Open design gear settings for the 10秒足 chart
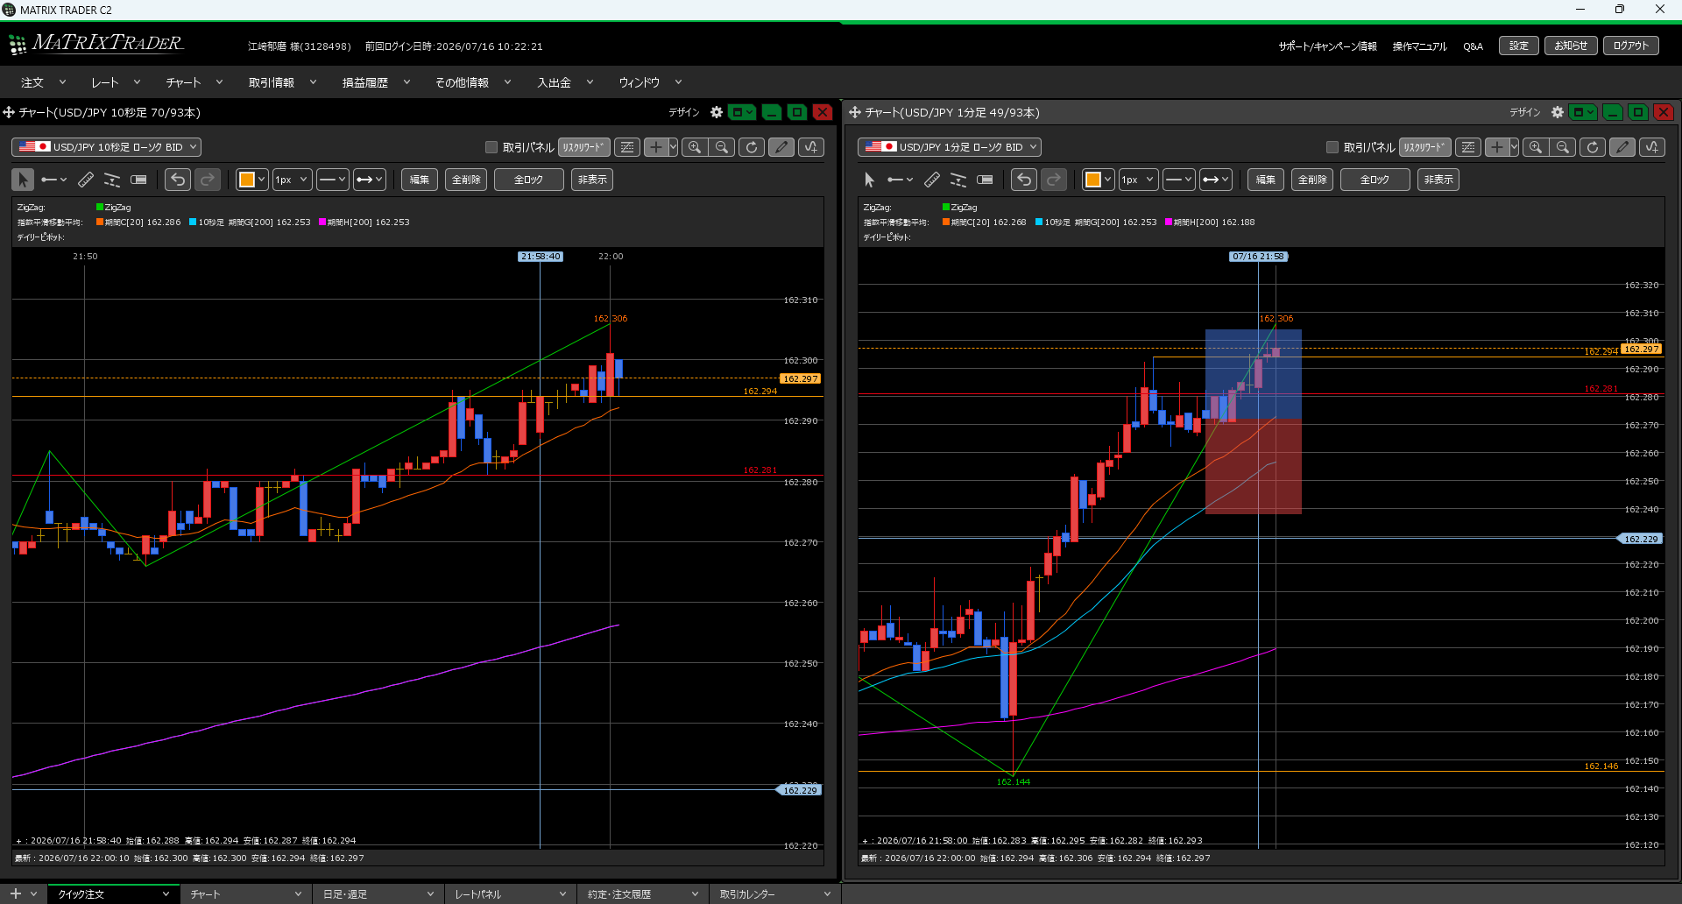The height and width of the screenshot is (904, 1682). coord(717,112)
